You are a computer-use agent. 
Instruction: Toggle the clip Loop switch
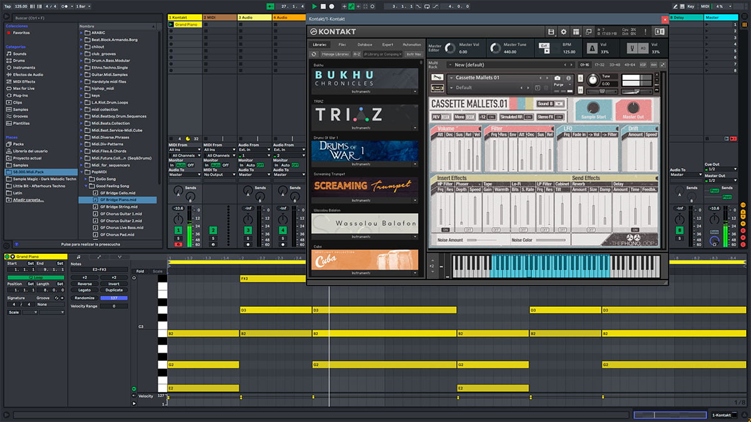click(35, 277)
